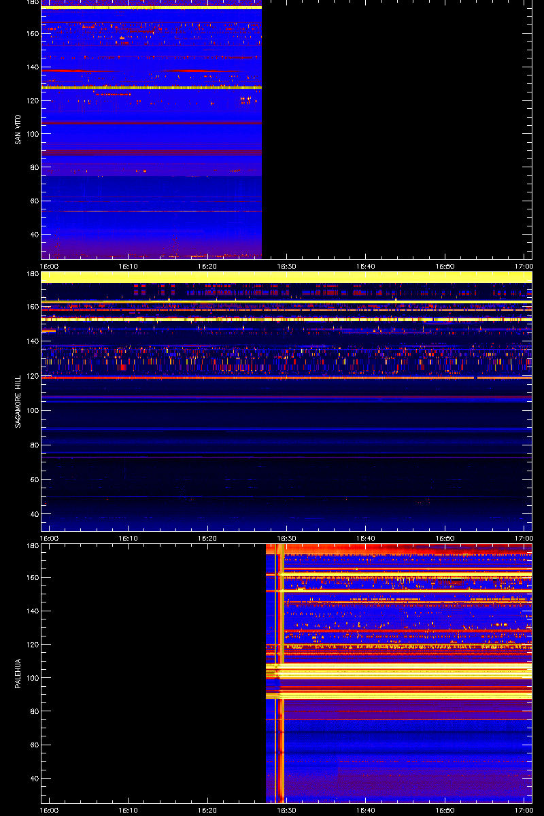
Task: Click San Vito panel's 16:40 time label
Action: 366,267
